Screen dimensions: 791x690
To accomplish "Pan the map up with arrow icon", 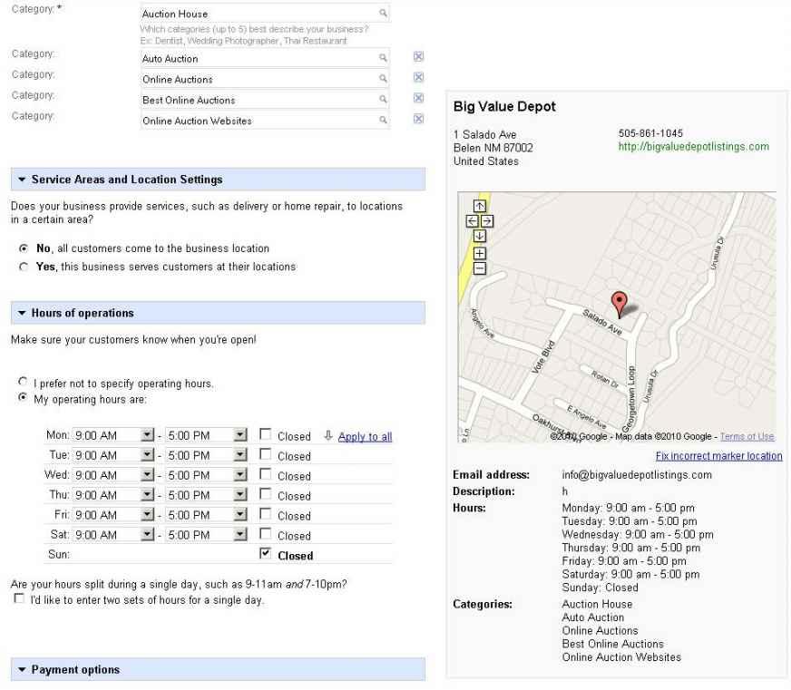I will tap(480, 206).
